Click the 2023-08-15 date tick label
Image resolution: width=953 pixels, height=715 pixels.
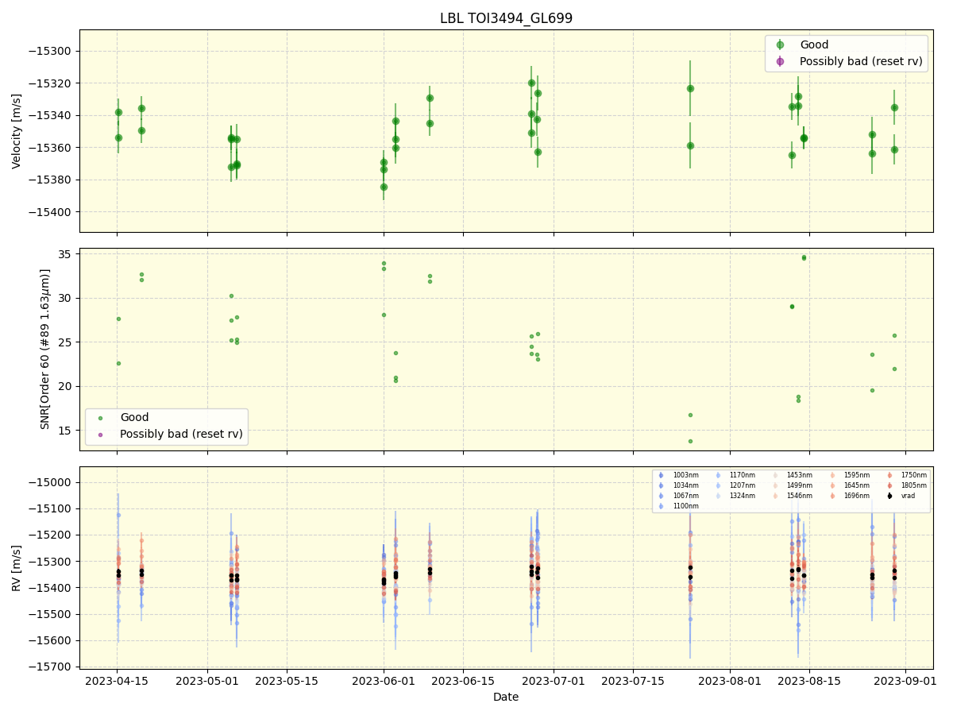tap(809, 681)
